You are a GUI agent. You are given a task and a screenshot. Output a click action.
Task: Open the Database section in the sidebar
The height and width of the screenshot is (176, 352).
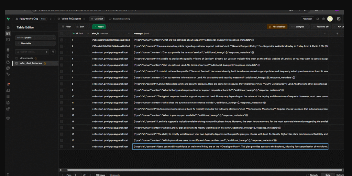tap(8, 50)
